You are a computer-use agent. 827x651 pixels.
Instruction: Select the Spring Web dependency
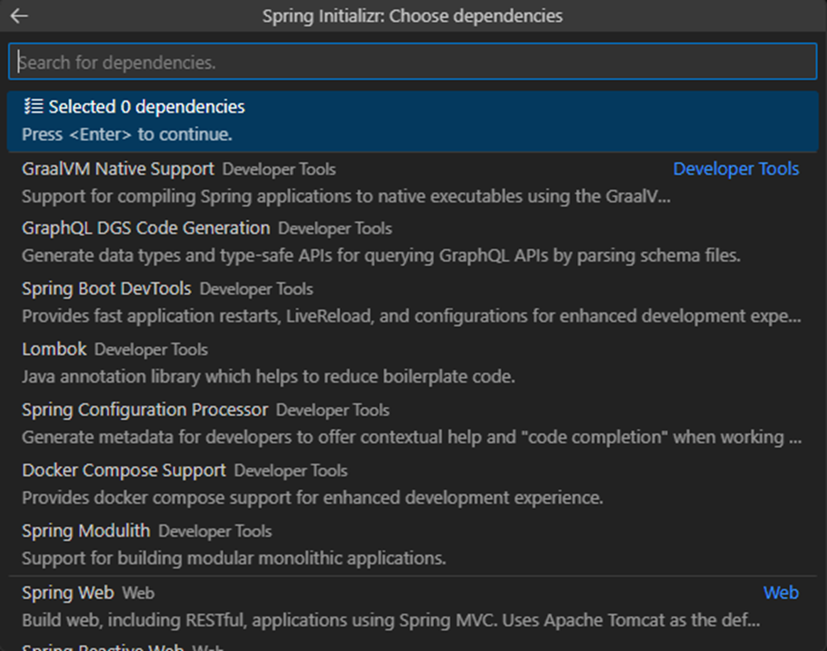pos(68,593)
